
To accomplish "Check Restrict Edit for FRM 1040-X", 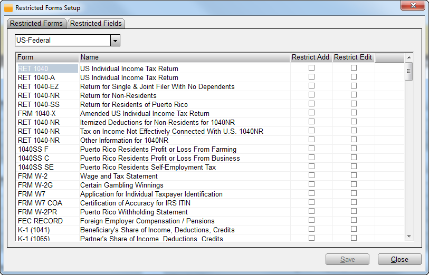I will (354, 113).
